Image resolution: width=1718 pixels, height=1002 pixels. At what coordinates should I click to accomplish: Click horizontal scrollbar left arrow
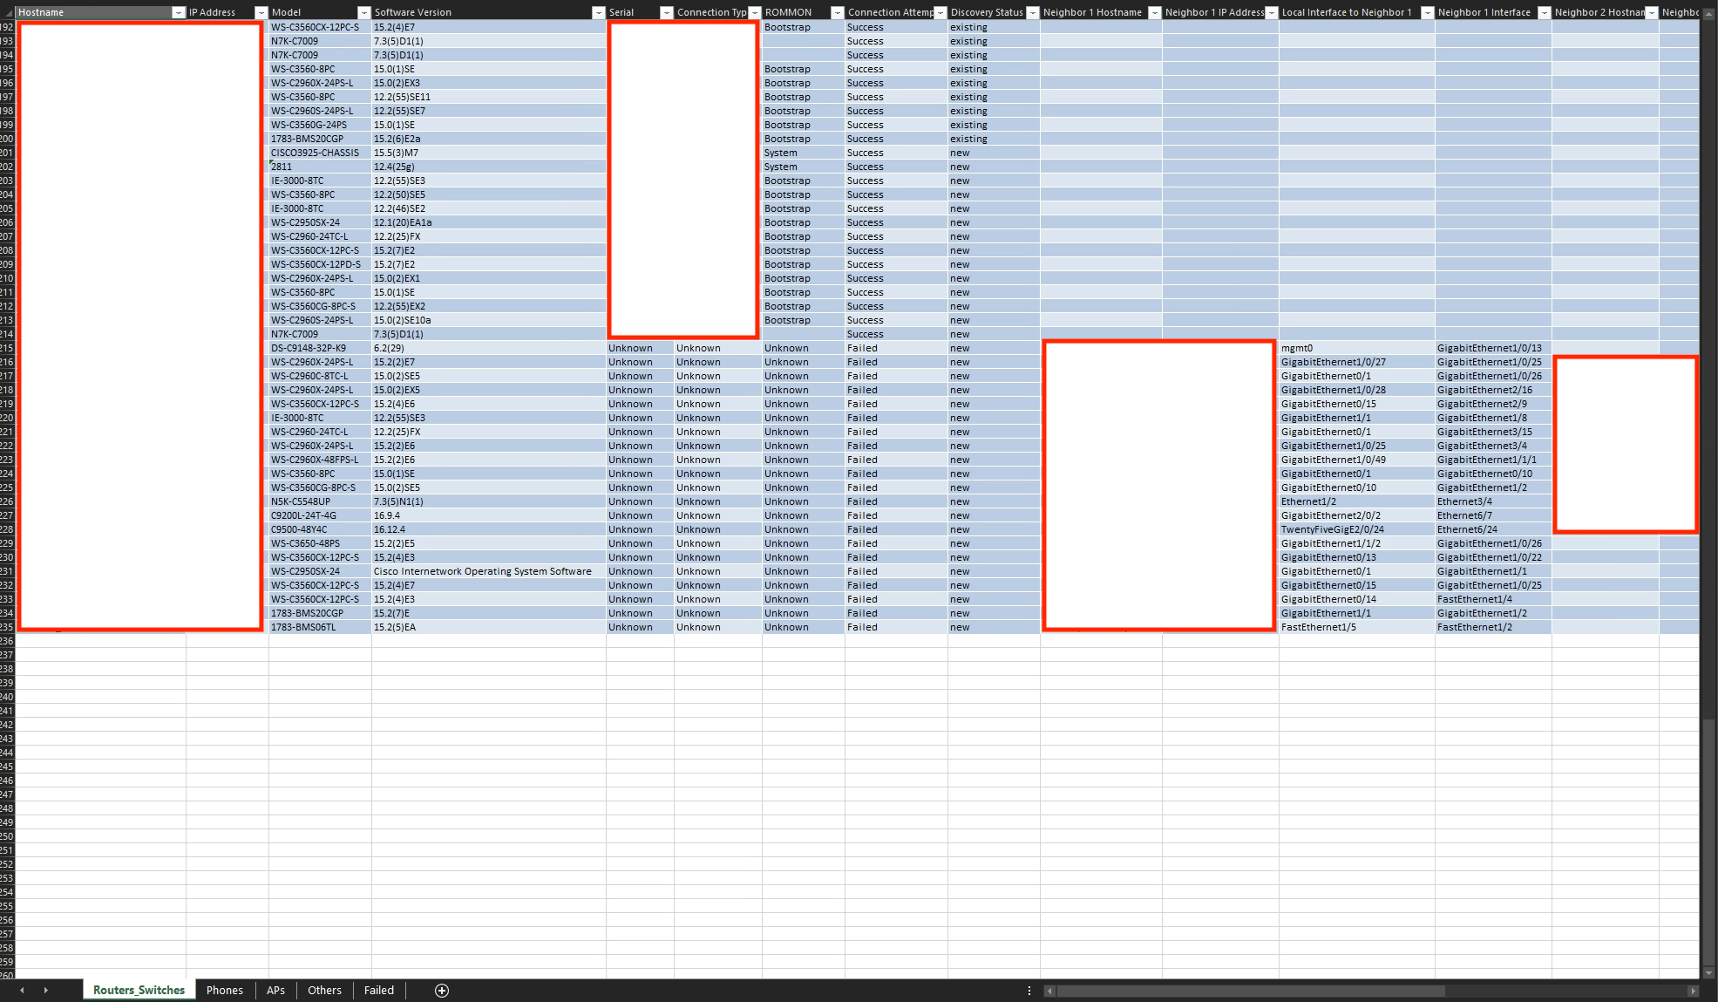coord(1049,991)
